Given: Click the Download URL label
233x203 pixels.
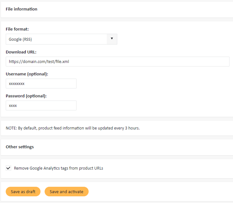Looking at the screenshot, I should point(21,52).
